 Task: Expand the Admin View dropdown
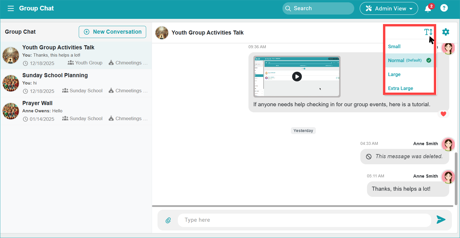[x=389, y=8]
